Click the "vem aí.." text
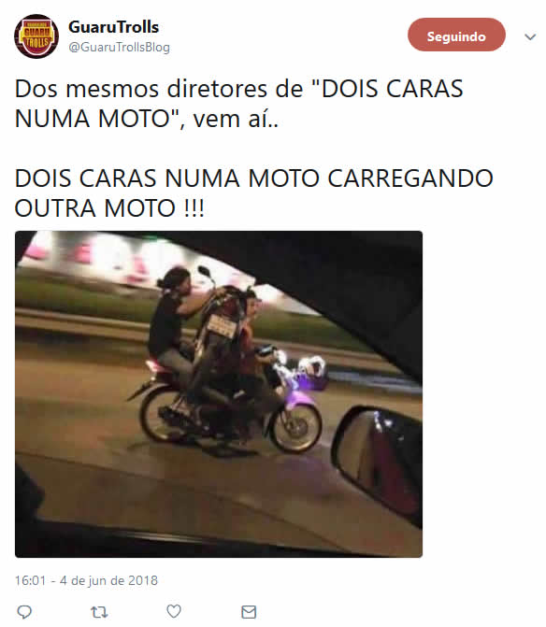The image size is (546, 627). pyautogui.click(x=236, y=120)
